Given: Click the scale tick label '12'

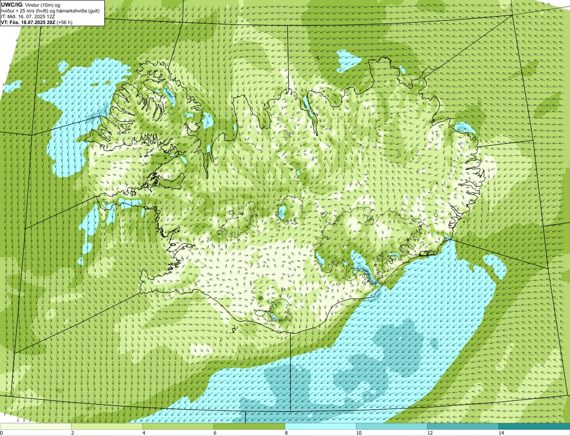Looking at the screenshot, I should (430, 433).
